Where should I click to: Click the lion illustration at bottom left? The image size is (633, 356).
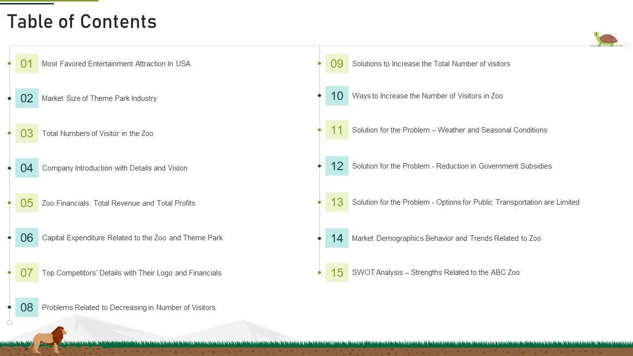47,340
